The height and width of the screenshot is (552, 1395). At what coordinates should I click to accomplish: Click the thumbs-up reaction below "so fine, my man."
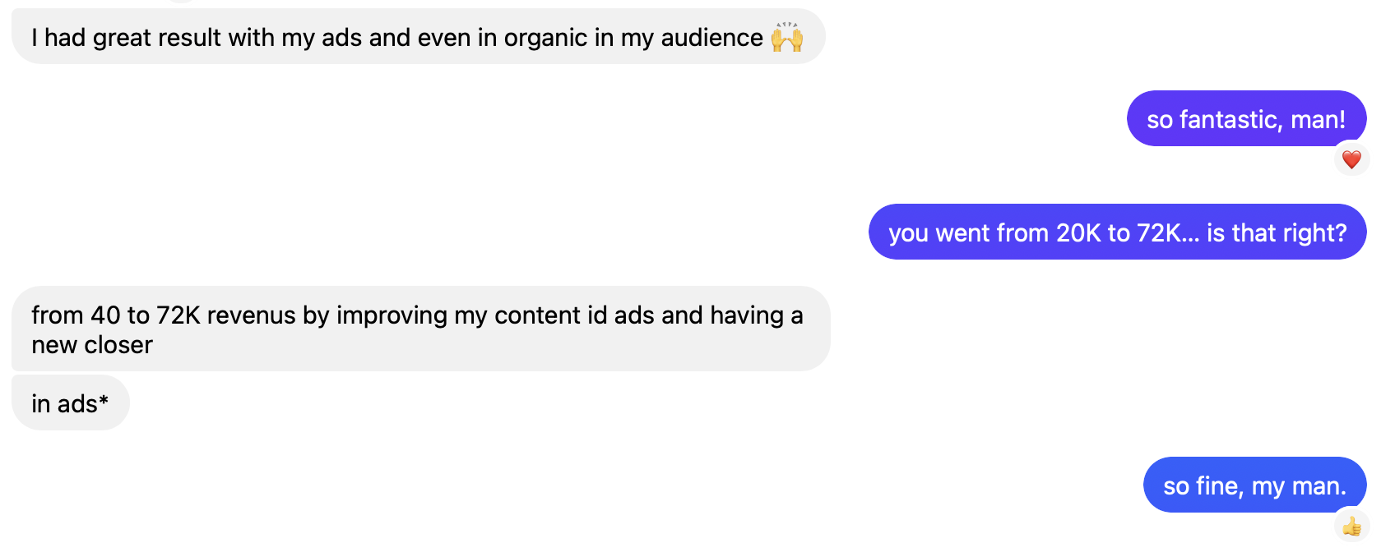(x=1351, y=526)
